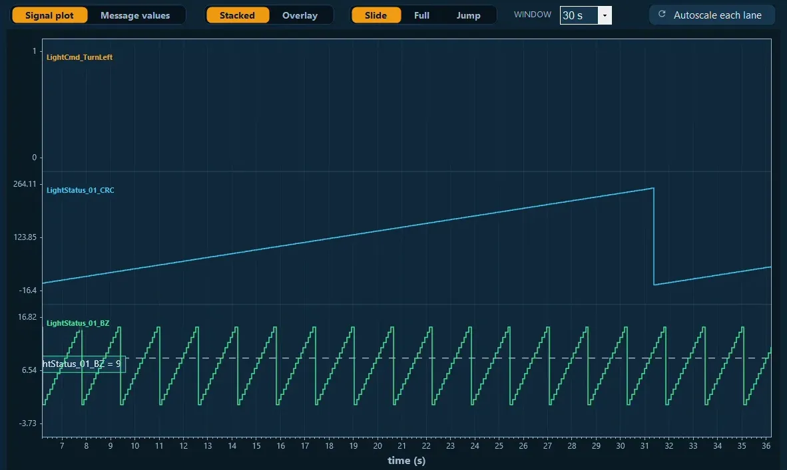787x470 pixels.
Task: Click the 20 time axis tick label
Action: point(378,446)
